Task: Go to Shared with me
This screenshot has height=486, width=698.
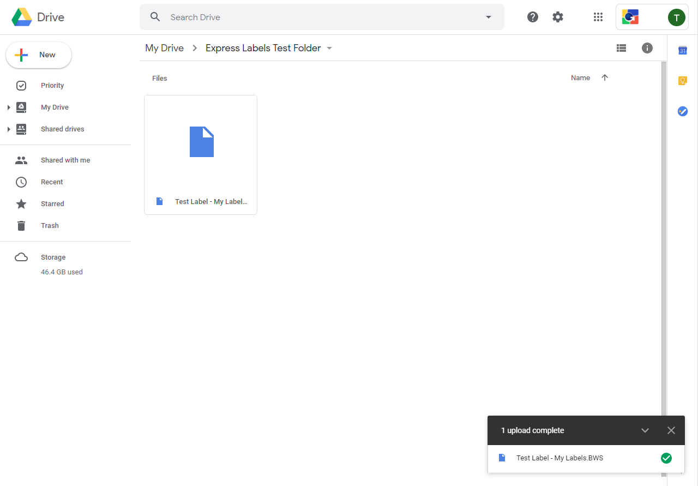Action: point(65,160)
